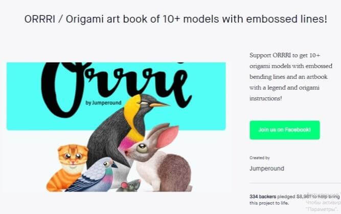Click the ORRRI Origami art book title
Screen dimensions: 341x214
coord(176,19)
